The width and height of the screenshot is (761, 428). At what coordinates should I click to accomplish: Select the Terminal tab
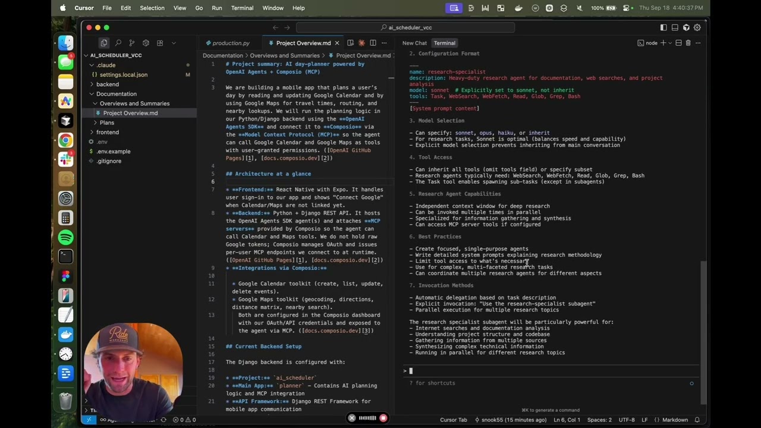tap(444, 43)
